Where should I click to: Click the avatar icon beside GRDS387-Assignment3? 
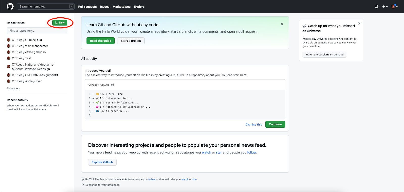tap(9, 75)
